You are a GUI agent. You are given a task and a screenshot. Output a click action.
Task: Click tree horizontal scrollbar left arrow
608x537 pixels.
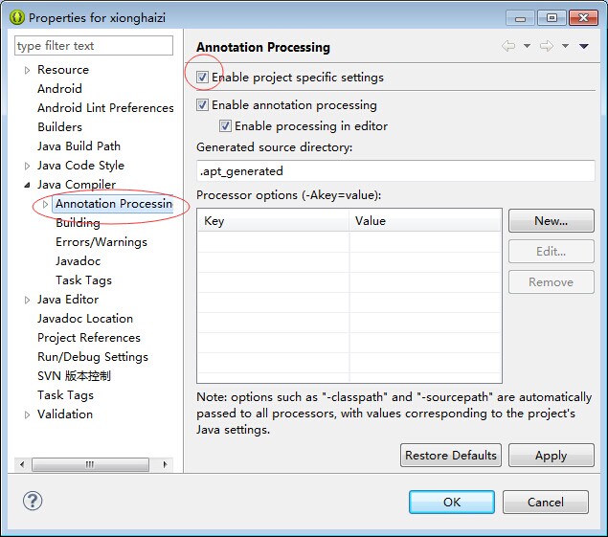pos(22,464)
